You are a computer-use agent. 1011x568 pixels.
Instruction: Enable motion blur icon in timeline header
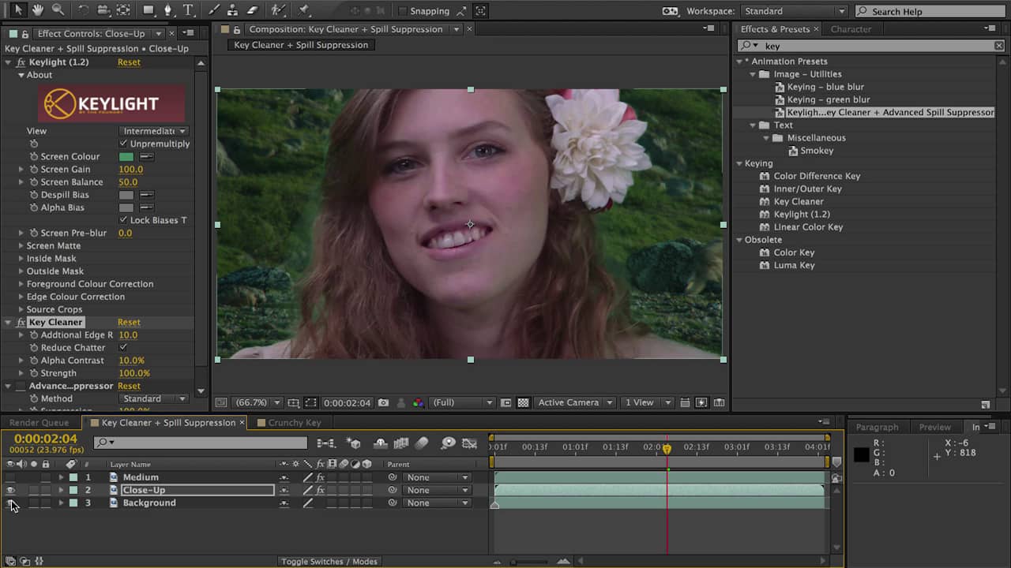pos(422,443)
